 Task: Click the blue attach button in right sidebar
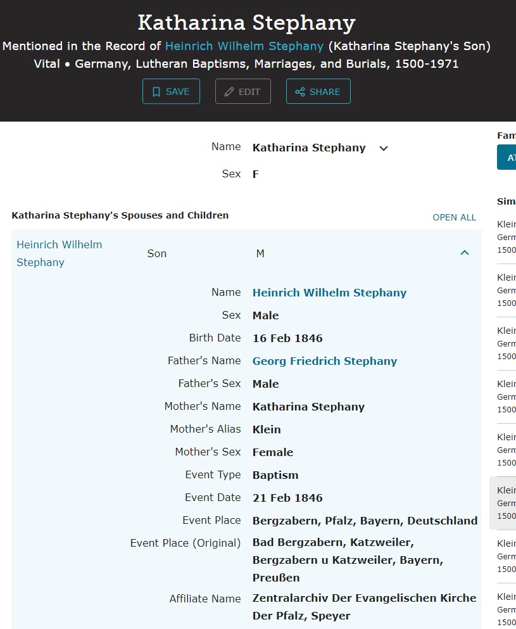click(508, 158)
